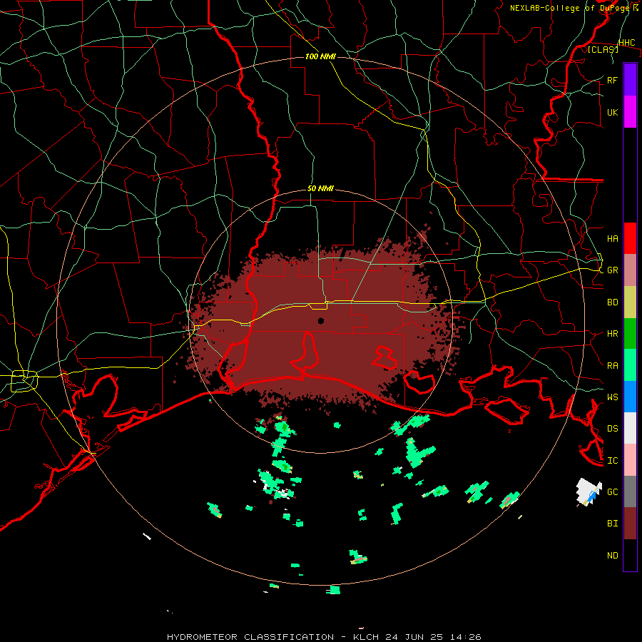Click the GC gray legend swatch
This screenshot has width=642, height=642.
630,491
